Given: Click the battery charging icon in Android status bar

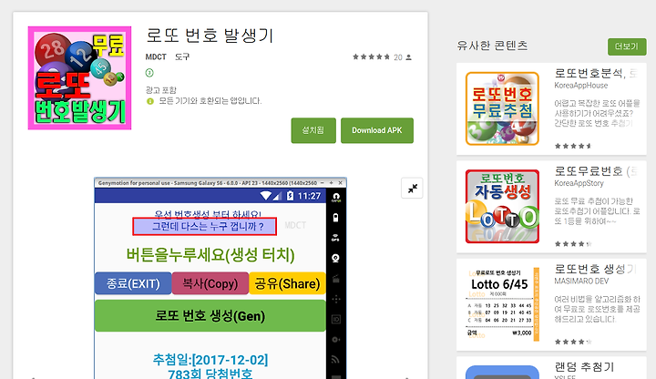Looking at the screenshot, I should coord(290,196).
